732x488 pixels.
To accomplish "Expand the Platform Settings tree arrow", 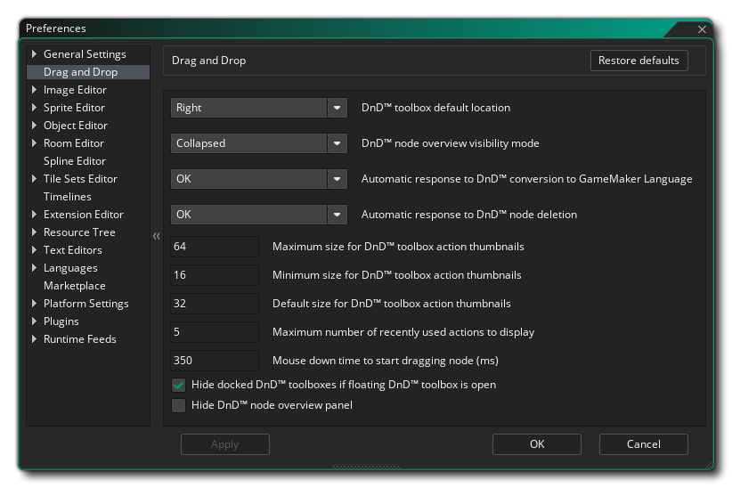I will coord(35,304).
